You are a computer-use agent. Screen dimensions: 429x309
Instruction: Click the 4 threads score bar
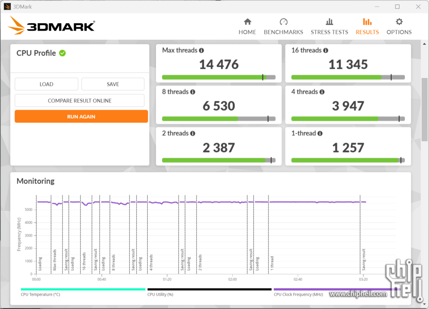(x=348, y=119)
